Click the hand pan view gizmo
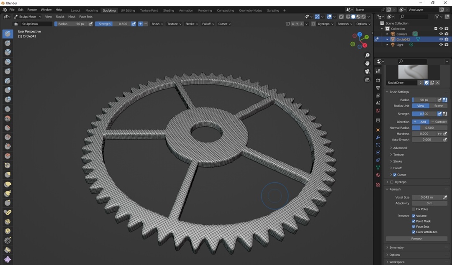This screenshot has height=265, width=452. [x=367, y=63]
